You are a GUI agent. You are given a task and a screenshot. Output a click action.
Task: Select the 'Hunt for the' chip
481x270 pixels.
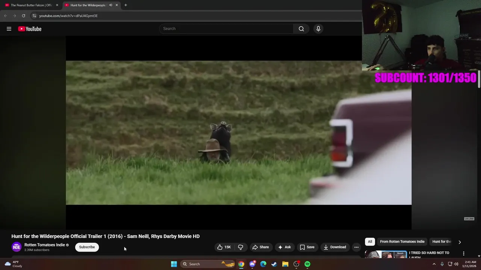click(x=442, y=242)
